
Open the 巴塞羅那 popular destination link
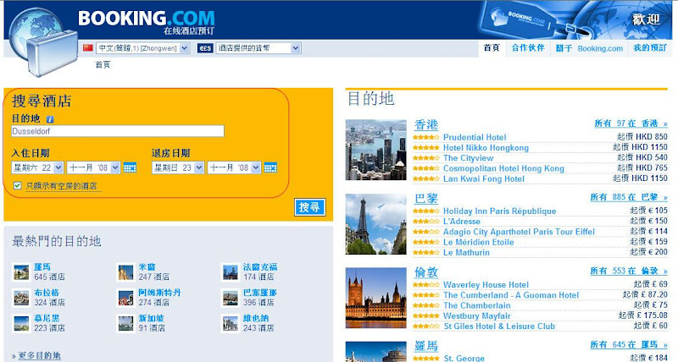[x=260, y=293]
